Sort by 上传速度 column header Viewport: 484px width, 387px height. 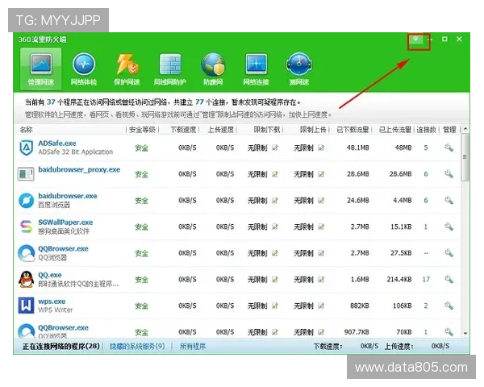click(221, 130)
